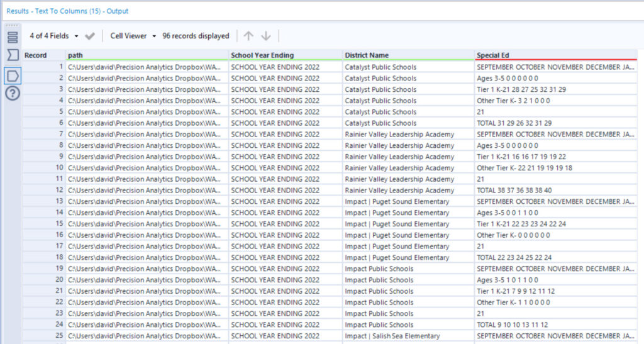Click SCHOOL YEAR ENDING 2022 cell in row 3

[x=286, y=89]
